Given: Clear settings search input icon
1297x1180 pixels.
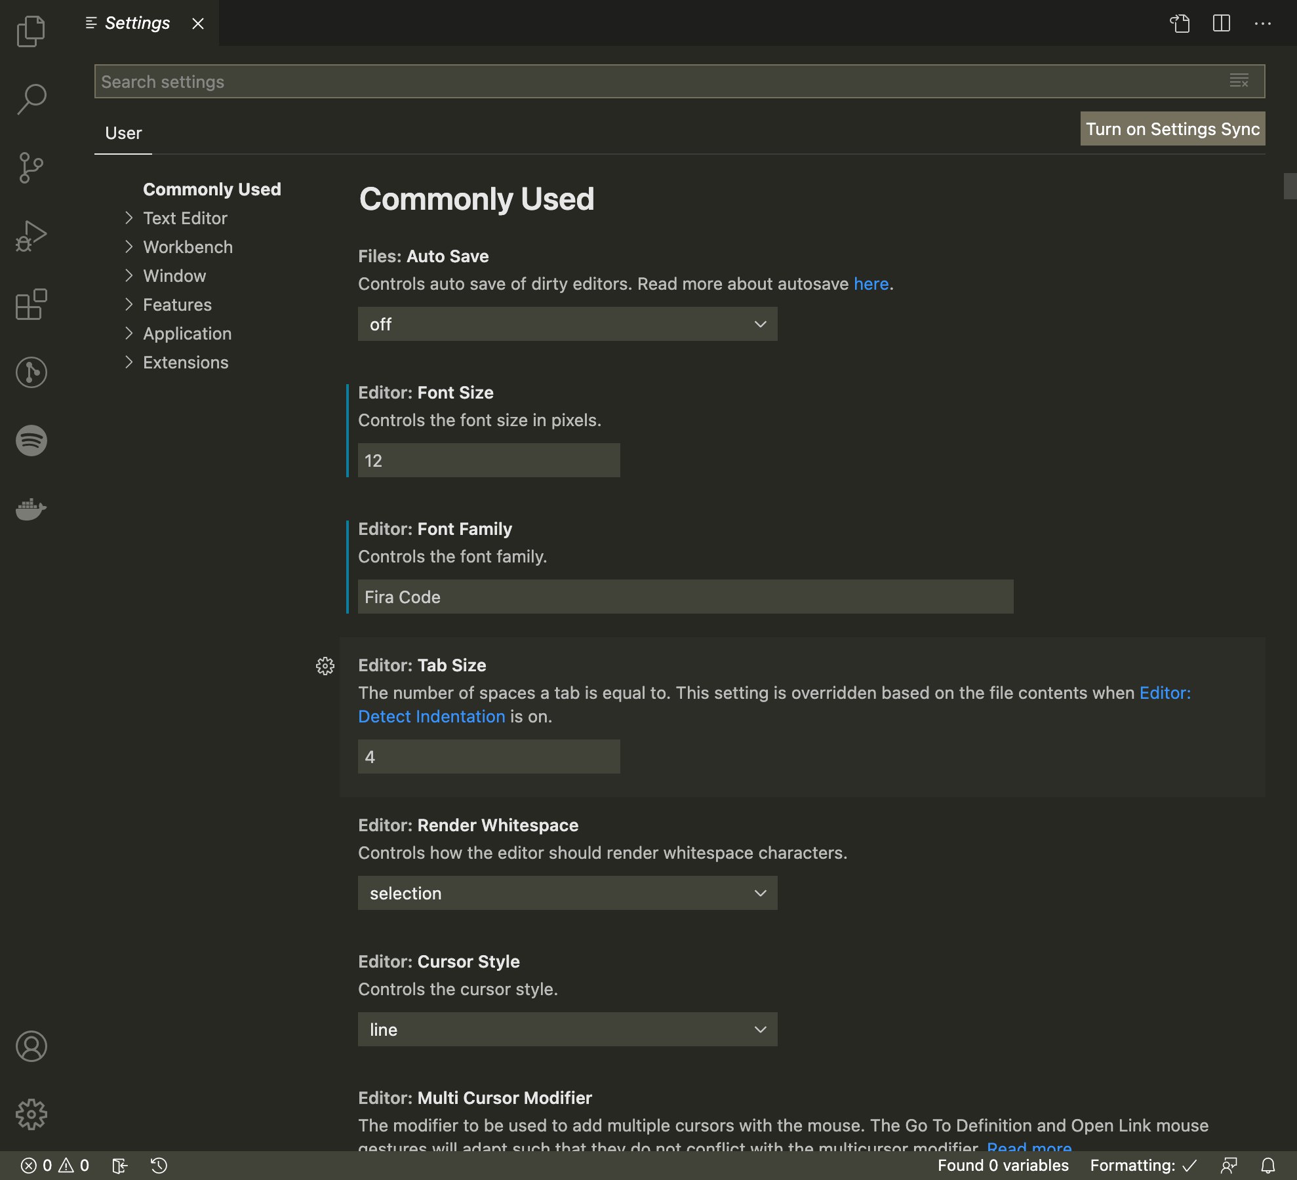Looking at the screenshot, I should (1239, 81).
